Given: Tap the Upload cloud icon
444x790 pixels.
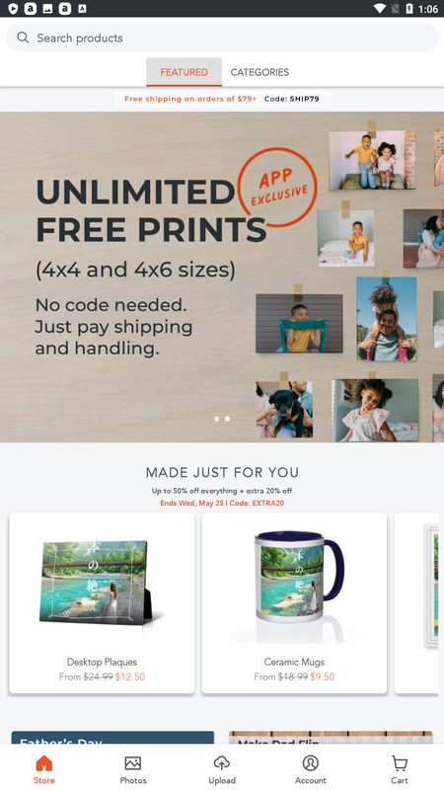Looking at the screenshot, I should coord(221,763).
